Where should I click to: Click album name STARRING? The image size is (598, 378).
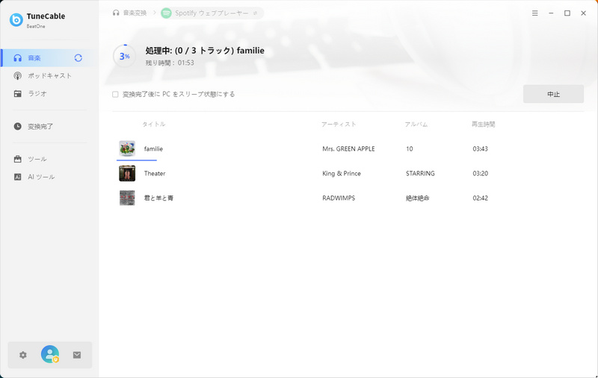[x=420, y=174]
